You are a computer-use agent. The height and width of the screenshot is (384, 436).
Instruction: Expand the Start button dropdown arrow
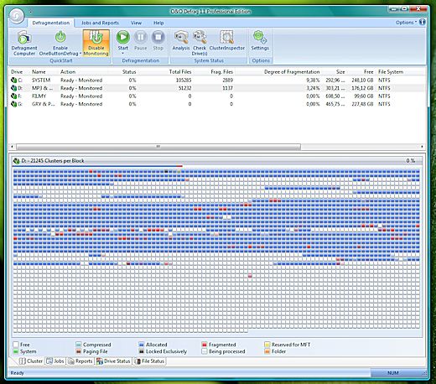[x=122, y=53]
